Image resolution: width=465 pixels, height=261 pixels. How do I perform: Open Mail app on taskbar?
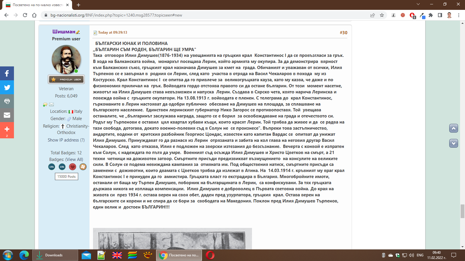click(86, 255)
